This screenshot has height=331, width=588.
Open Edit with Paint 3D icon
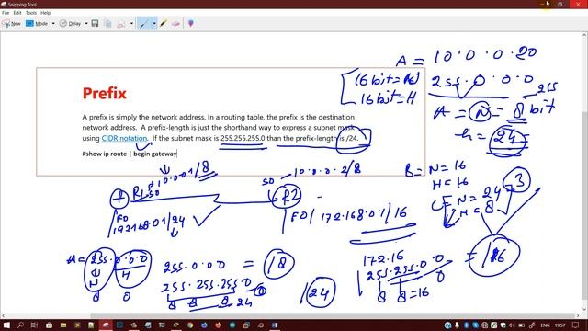[x=191, y=23]
